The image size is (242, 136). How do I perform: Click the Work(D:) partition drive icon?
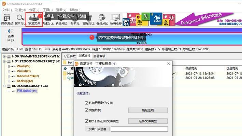coord(14,66)
